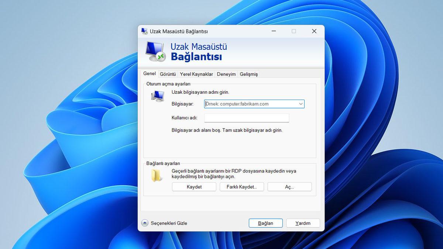Select the Genel tab
The image size is (443, 249).
tap(150, 74)
